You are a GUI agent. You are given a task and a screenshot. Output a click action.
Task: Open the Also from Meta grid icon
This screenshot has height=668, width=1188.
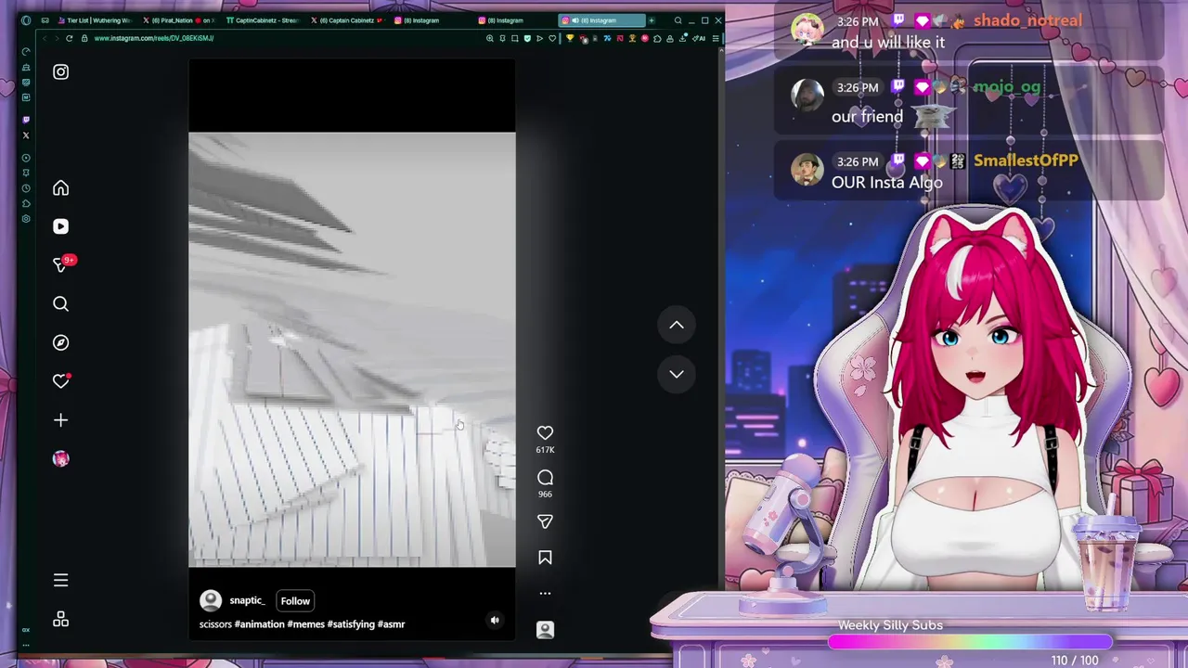(x=60, y=619)
